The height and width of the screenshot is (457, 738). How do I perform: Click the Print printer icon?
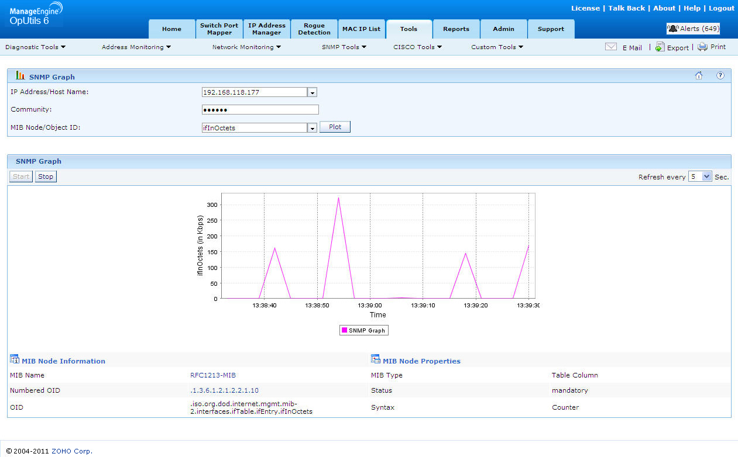(x=702, y=47)
